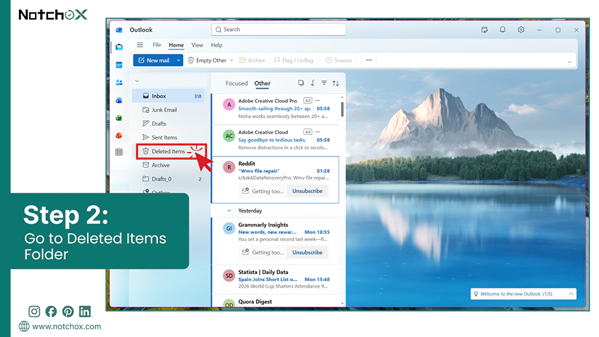
Task: Click the jump down arrow icon in list header
Action: point(312,83)
